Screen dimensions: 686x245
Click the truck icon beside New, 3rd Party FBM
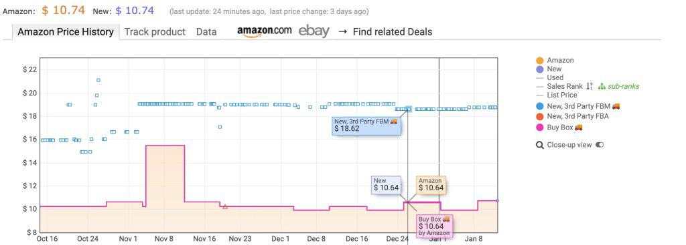click(616, 106)
